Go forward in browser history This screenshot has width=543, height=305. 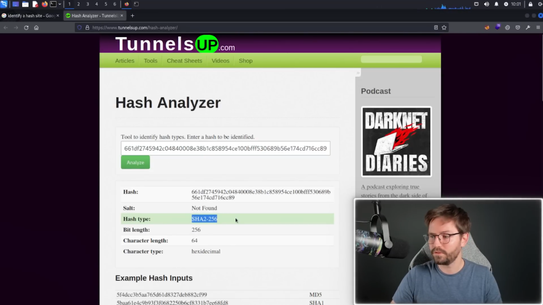click(x=16, y=28)
